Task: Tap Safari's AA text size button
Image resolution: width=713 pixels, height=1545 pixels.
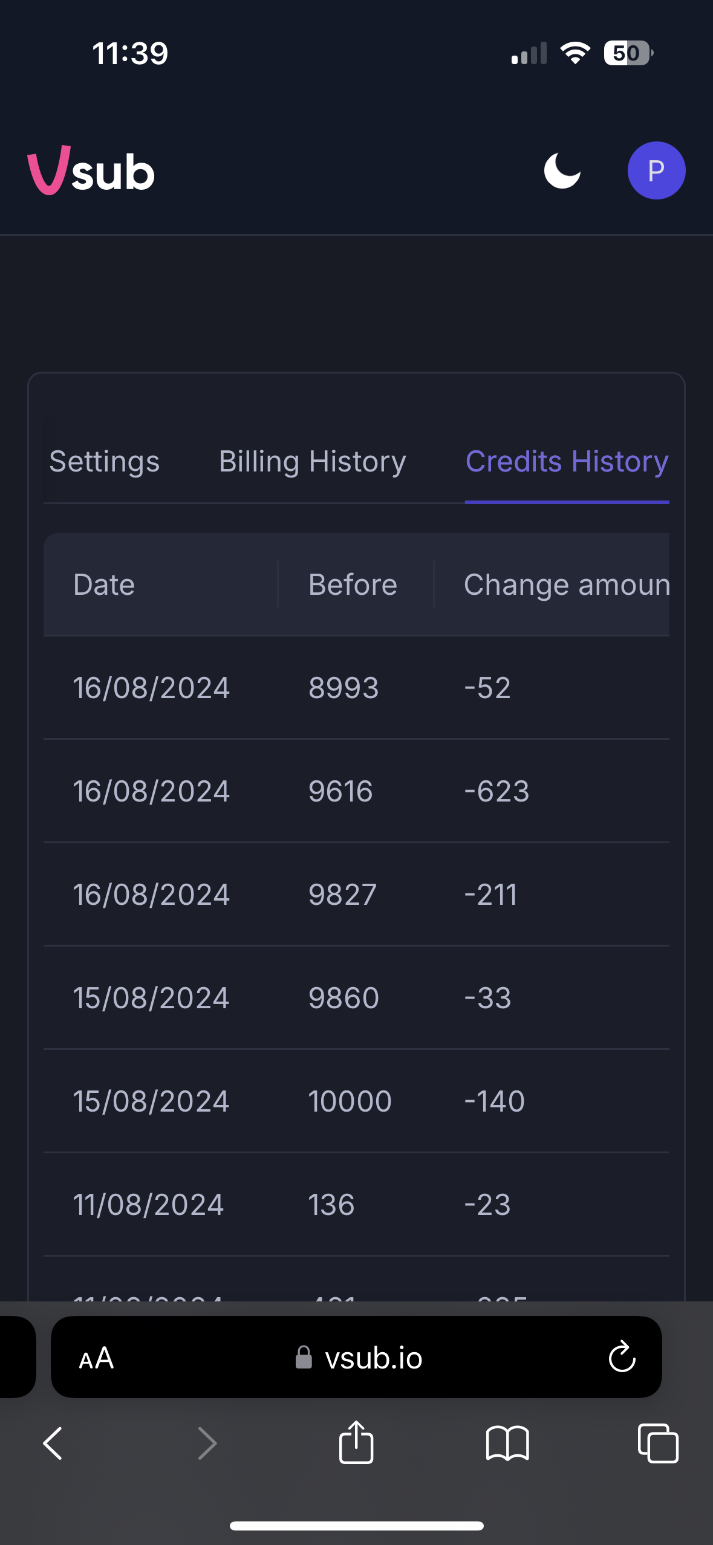Action: coord(96,1358)
